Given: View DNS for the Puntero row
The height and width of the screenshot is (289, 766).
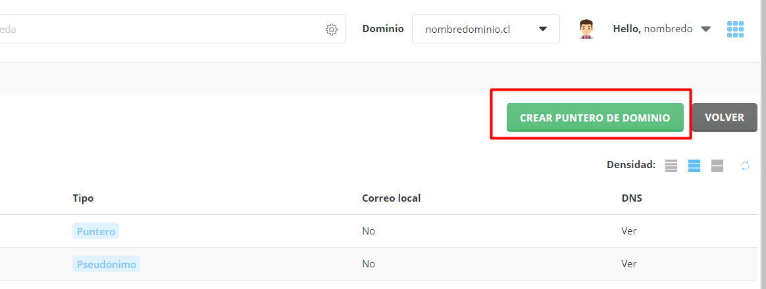Looking at the screenshot, I should [628, 231].
